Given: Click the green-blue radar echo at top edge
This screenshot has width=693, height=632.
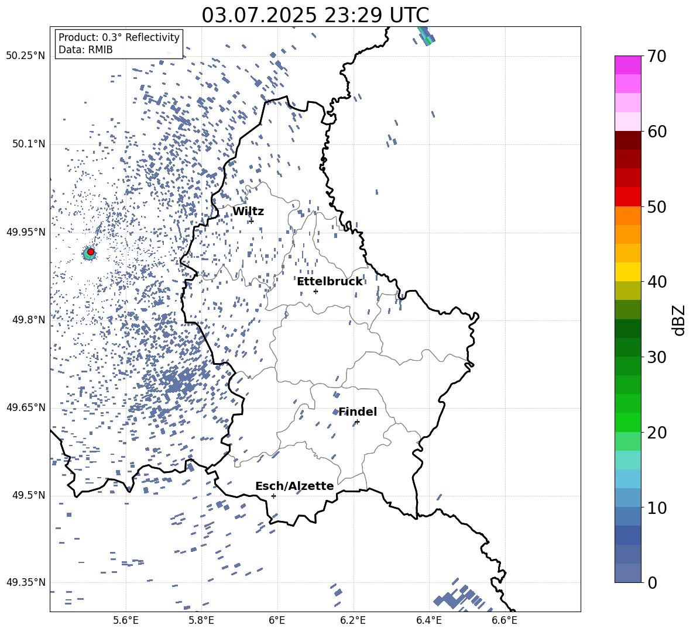Looking at the screenshot, I should tap(426, 36).
